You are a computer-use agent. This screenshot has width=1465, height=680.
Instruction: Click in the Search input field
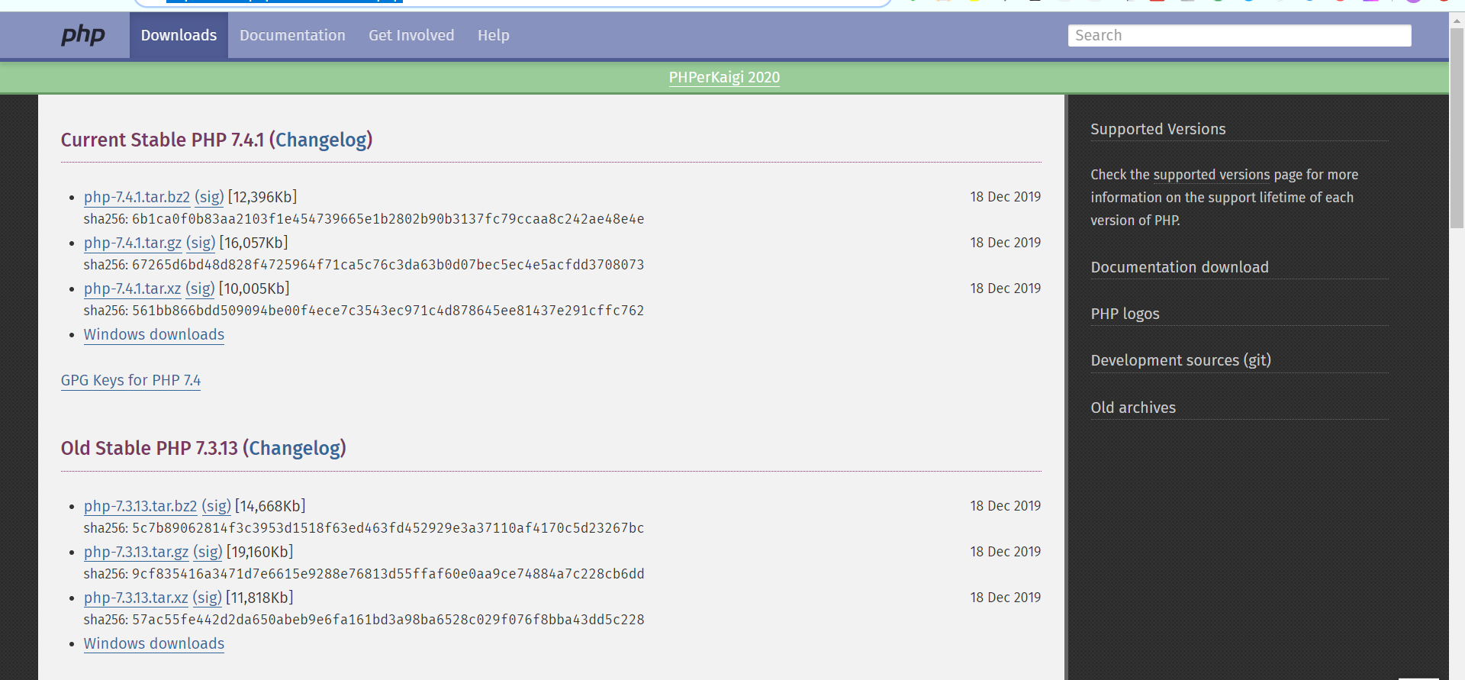(x=1239, y=35)
